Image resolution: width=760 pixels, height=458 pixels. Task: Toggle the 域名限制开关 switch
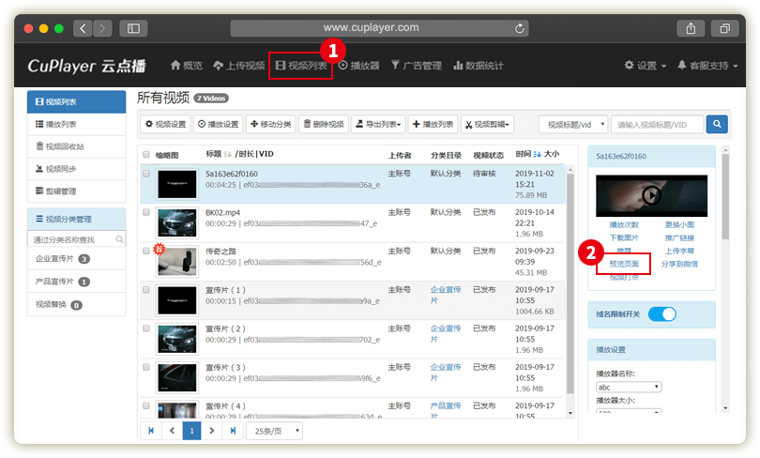tap(661, 314)
